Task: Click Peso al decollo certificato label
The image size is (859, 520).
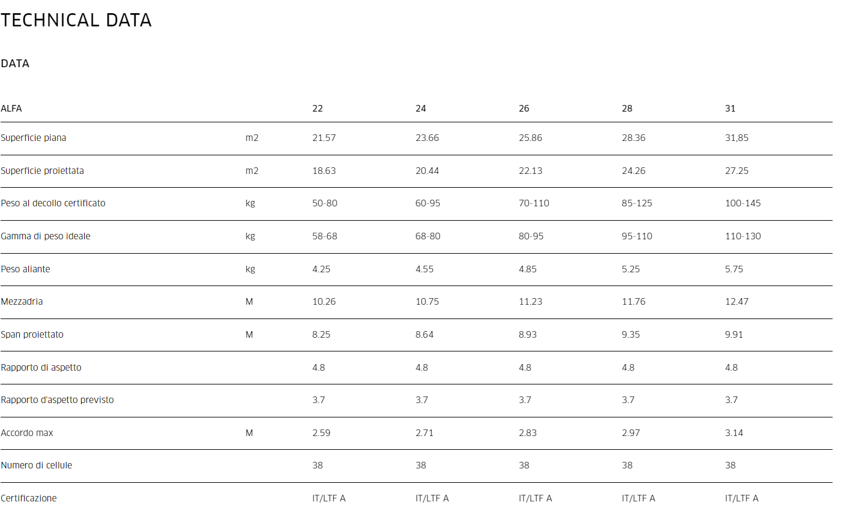Action: tap(53, 203)
